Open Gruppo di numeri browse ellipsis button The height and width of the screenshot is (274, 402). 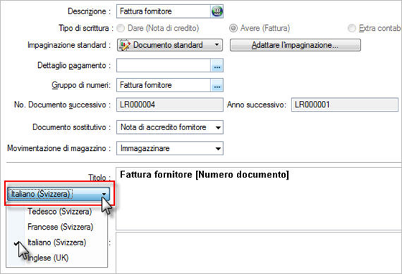(217, 85)
